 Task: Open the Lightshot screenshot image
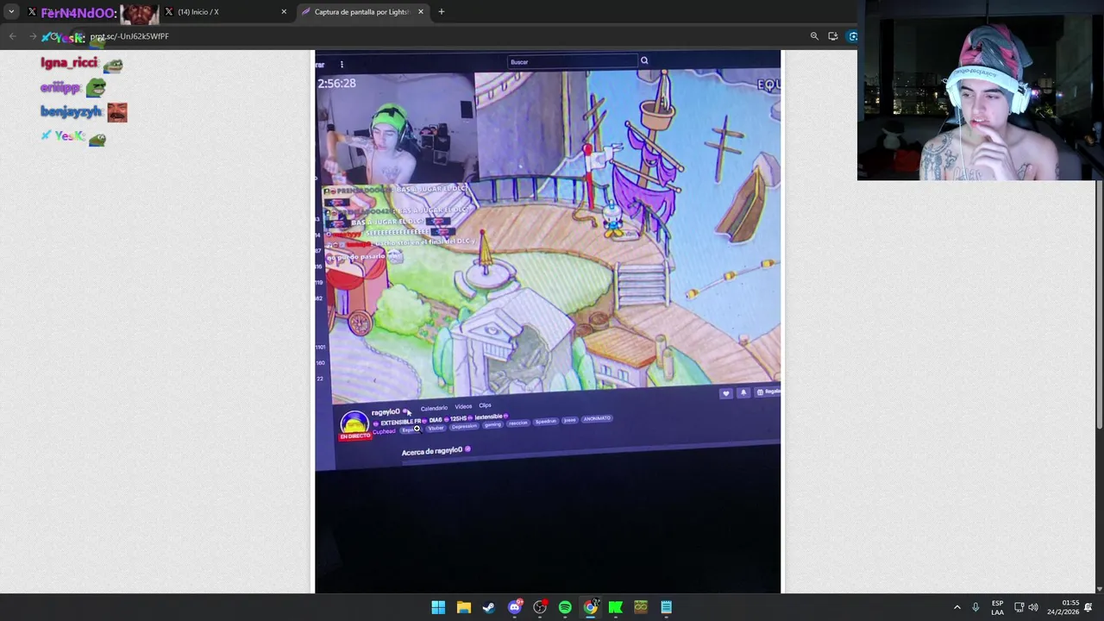(548, 322)
